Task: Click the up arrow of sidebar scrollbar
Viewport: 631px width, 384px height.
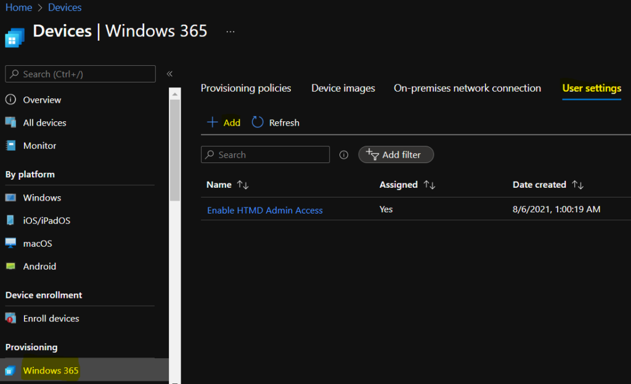Action: pyautogui.click(x=174, y=94)
